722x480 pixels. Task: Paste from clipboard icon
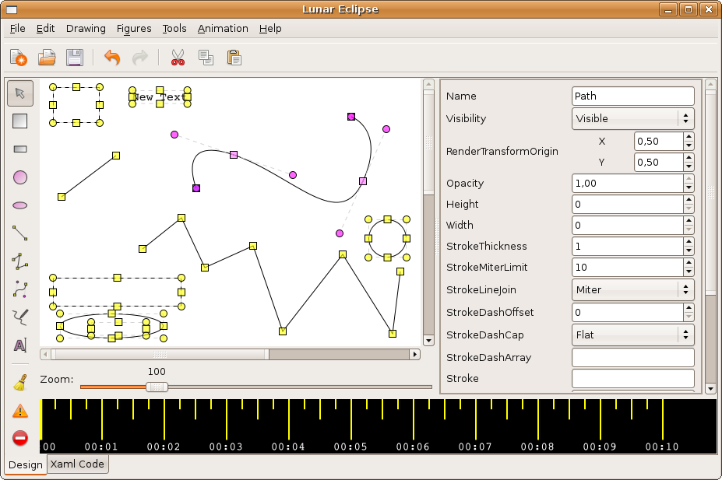pyautogui.click(x=234, y=58)
